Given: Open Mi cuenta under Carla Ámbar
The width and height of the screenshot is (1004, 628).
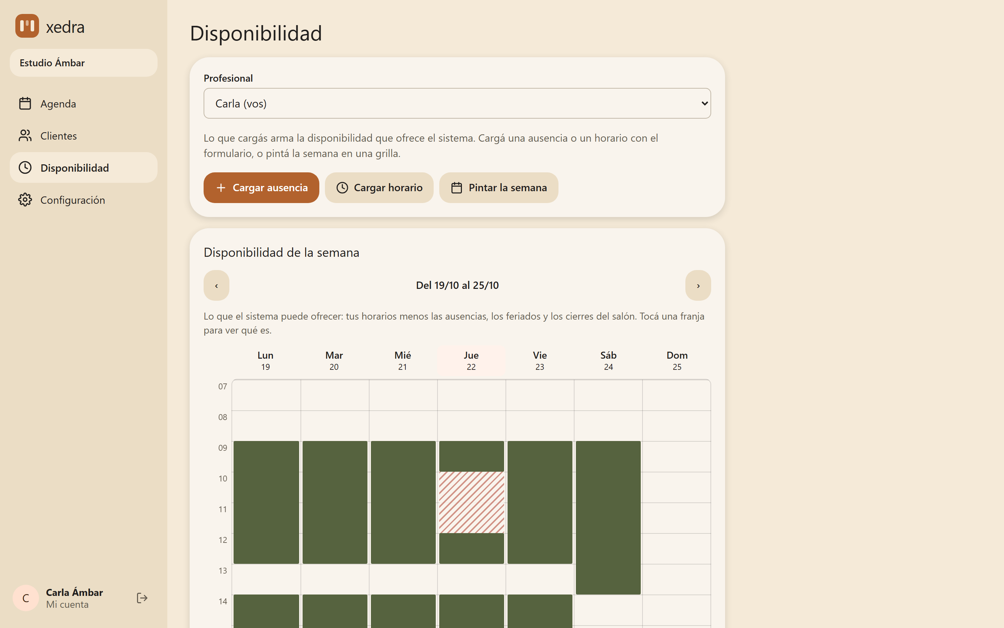Looking at the screenshot, I should (x=67, y=604).
